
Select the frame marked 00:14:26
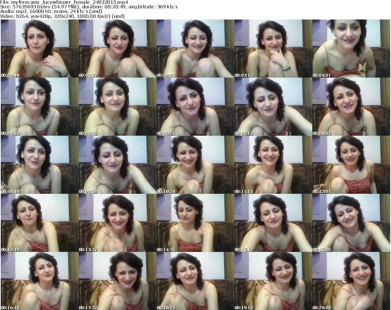195,223
